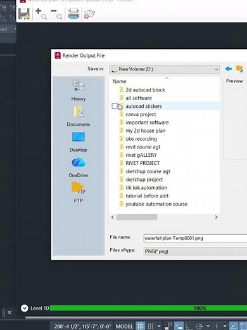Open Desktop location in sidebar
This screenshot has height=330, width=247.
coord(79,142)
